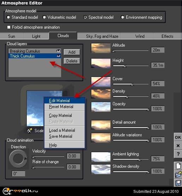
Task: Click the Ambient lighting value field 75%
Action: (158, 159)
